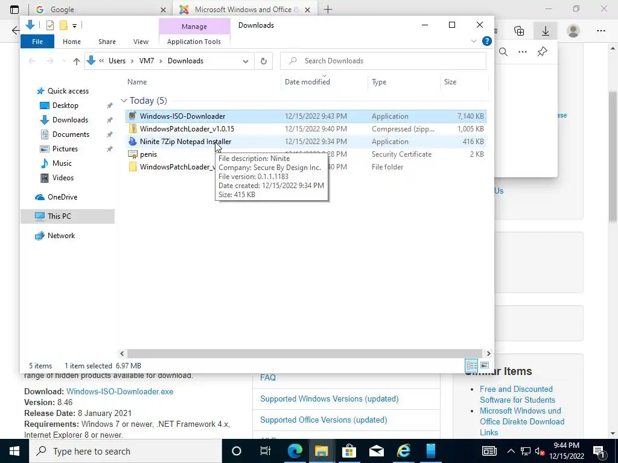Open Edge tab actions menu icon
Viewport: 618px width, 463px height.
(x=14, y=10)
